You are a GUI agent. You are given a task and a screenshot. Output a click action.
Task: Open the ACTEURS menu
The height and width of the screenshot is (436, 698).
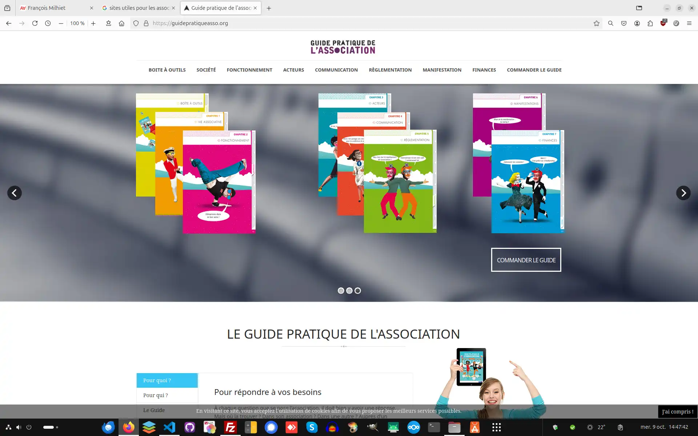293,70
